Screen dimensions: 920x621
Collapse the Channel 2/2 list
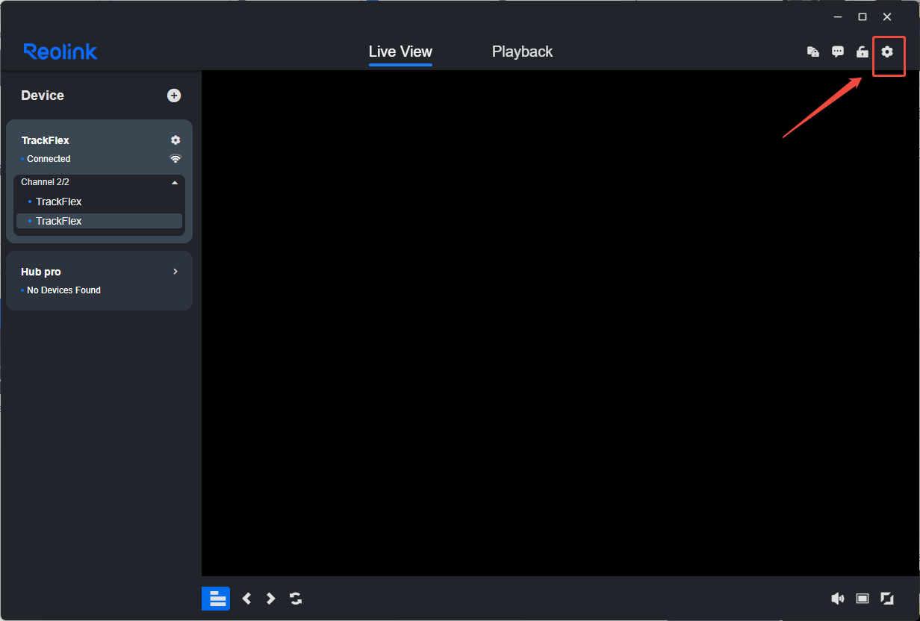tap(175, 182)
